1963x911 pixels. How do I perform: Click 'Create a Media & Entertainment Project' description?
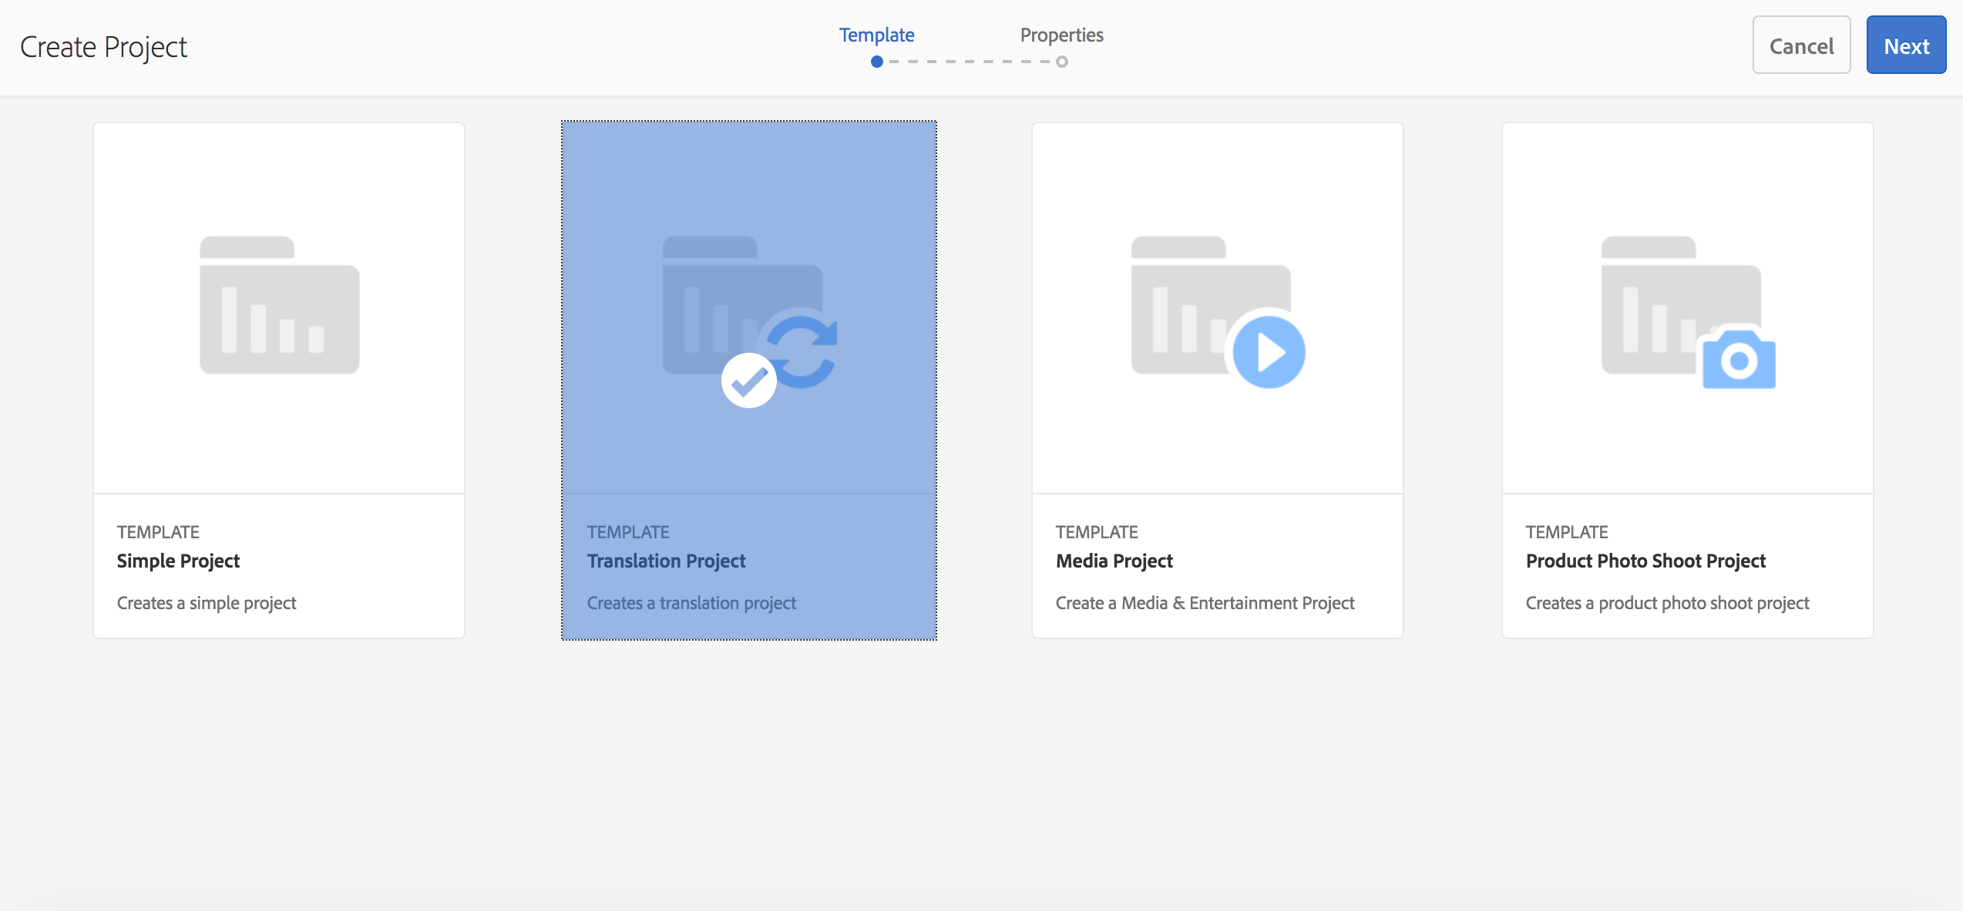(x=1205, y=603)
